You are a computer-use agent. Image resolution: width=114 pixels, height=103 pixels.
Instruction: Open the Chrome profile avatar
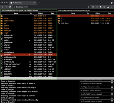point(108,7)
